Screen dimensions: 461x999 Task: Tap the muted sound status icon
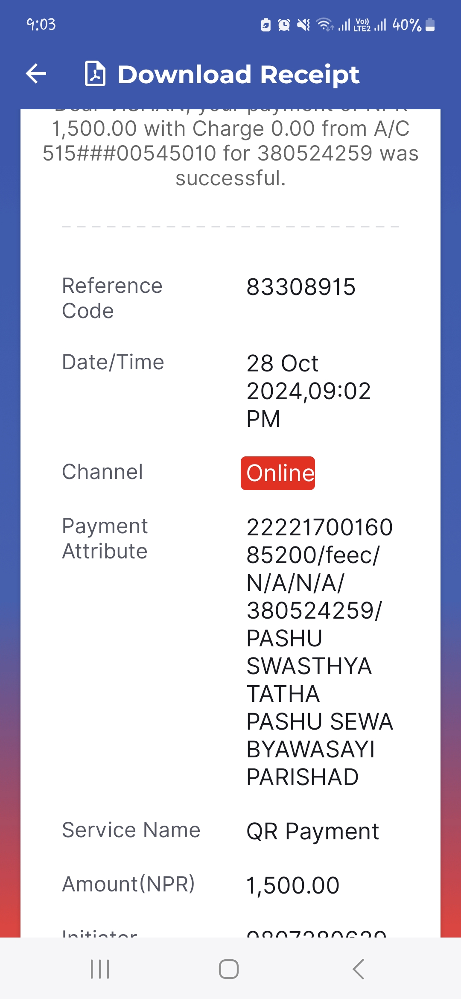pos(303,25)
